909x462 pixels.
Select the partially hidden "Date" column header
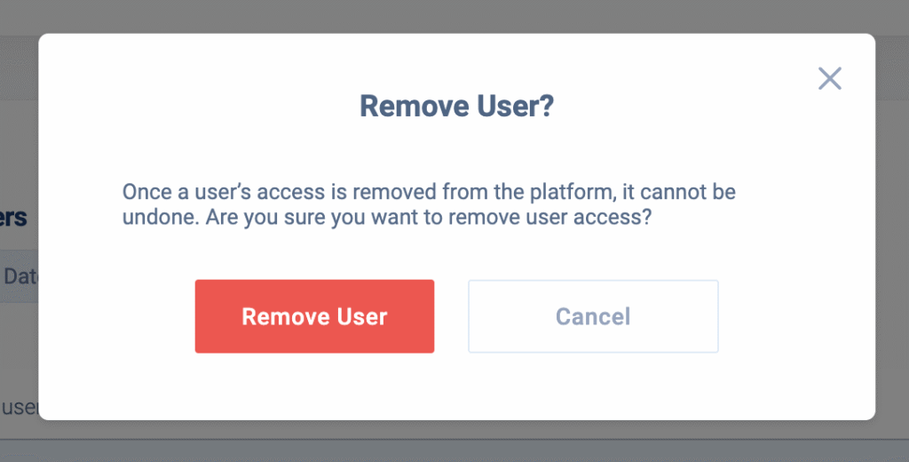tap(20, 277)
